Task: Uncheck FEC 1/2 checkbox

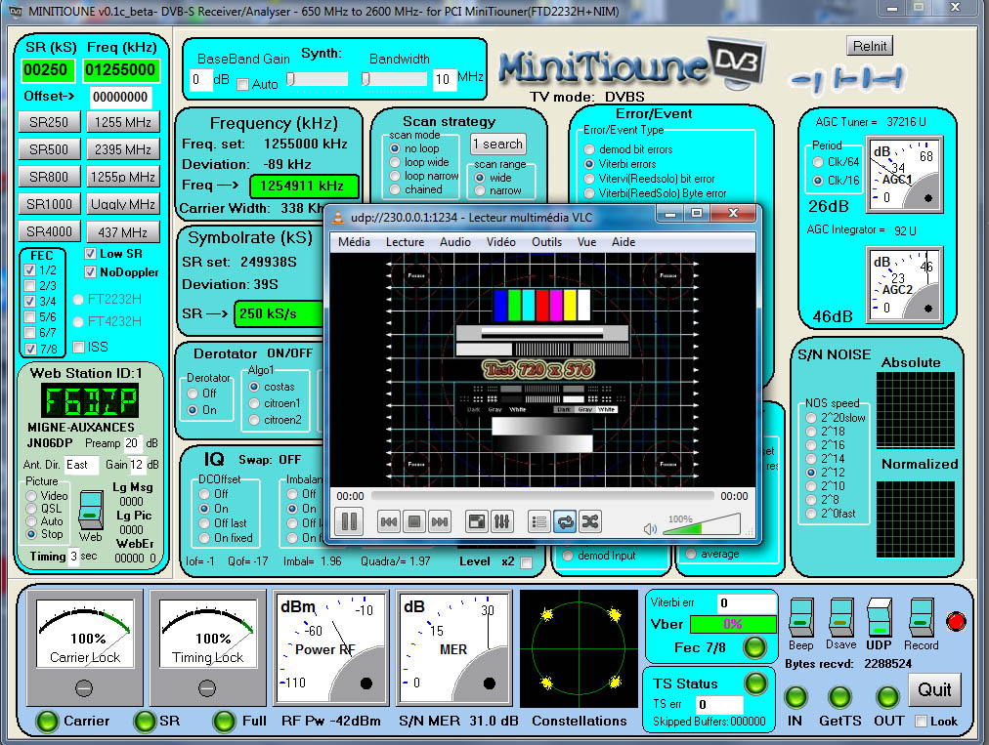Action: (29, 269)
